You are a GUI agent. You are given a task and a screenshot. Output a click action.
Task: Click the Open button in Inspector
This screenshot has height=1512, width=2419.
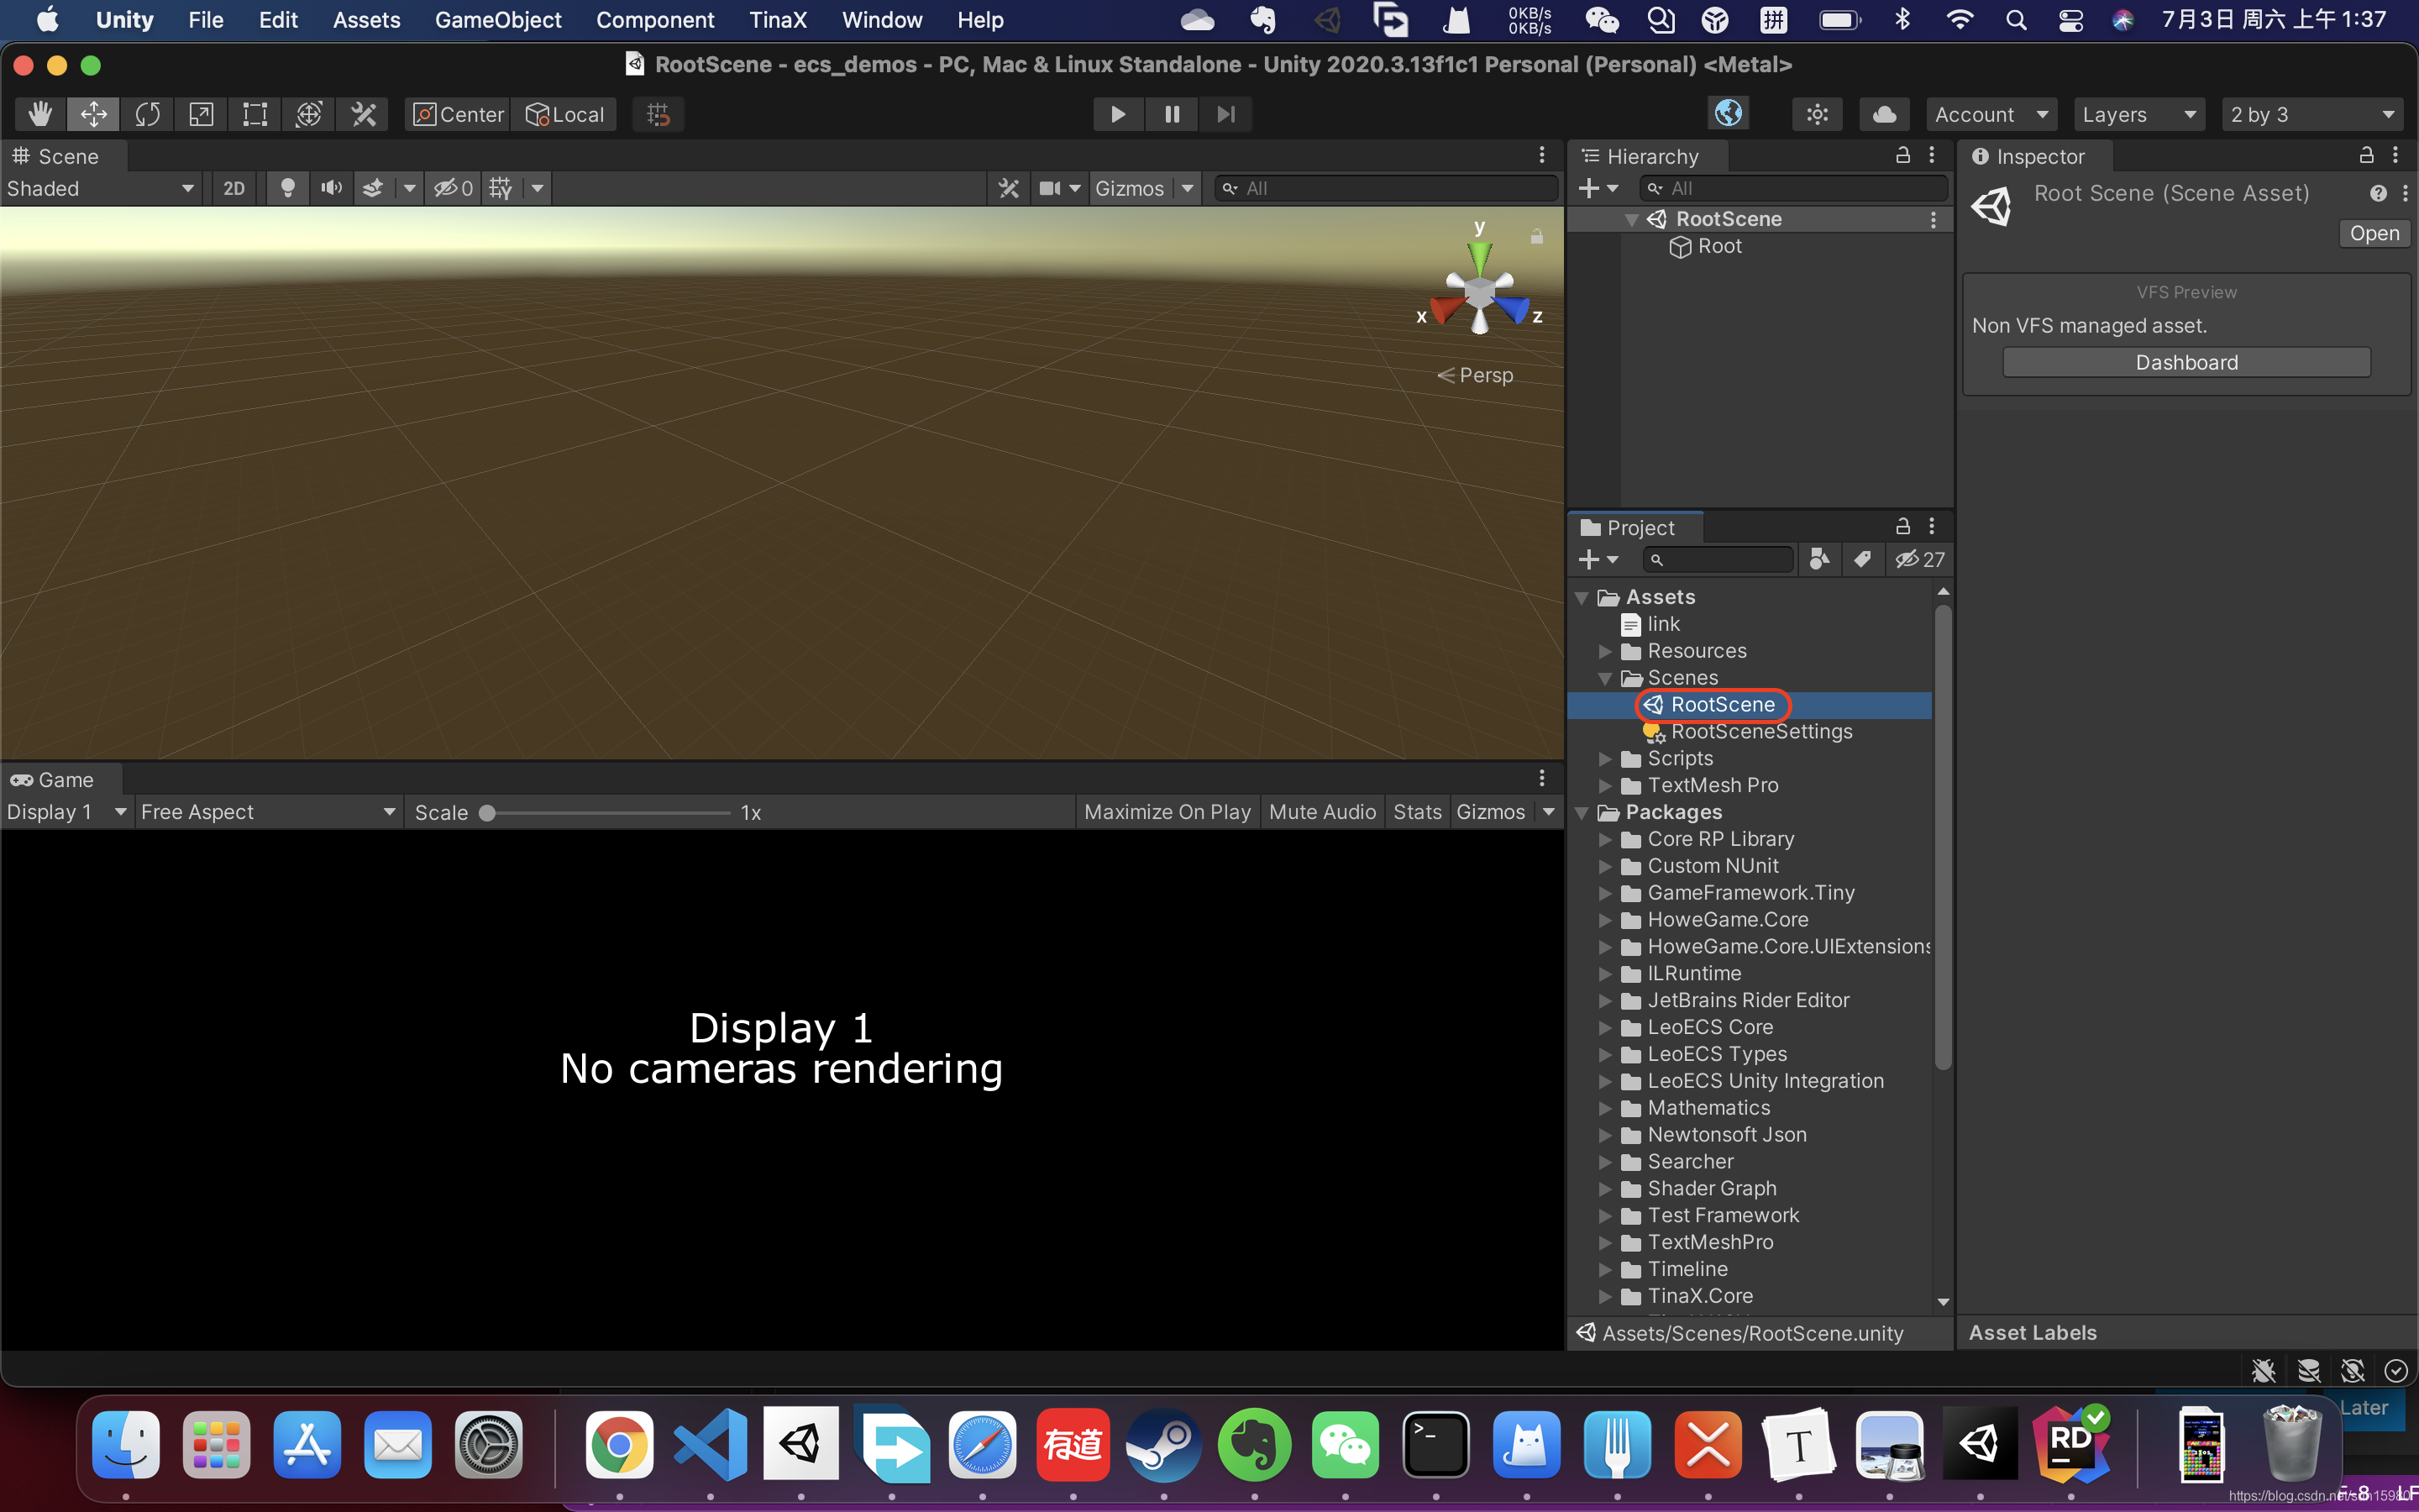(x=2374, y=233)
